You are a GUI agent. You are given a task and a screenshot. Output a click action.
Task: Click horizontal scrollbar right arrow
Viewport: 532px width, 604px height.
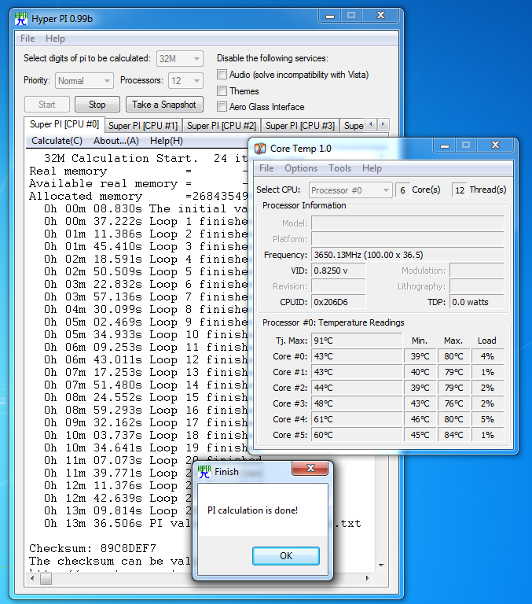[x=368, y=579]
